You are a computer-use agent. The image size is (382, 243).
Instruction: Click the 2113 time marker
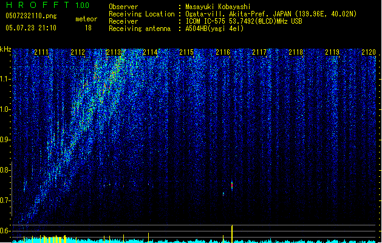point(114,52)
